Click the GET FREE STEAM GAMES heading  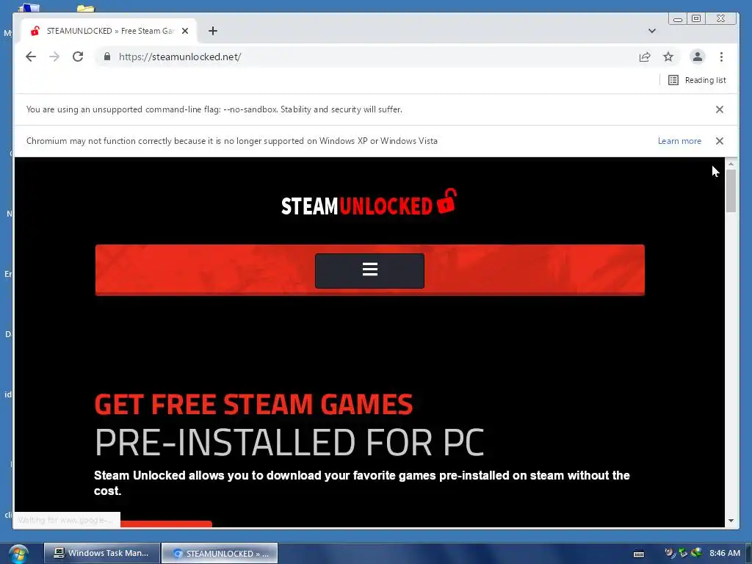point(253,404)
